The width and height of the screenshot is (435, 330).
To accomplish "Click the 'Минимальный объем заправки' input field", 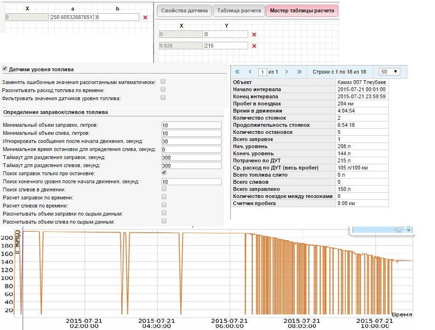I will [x=191, y=125].
